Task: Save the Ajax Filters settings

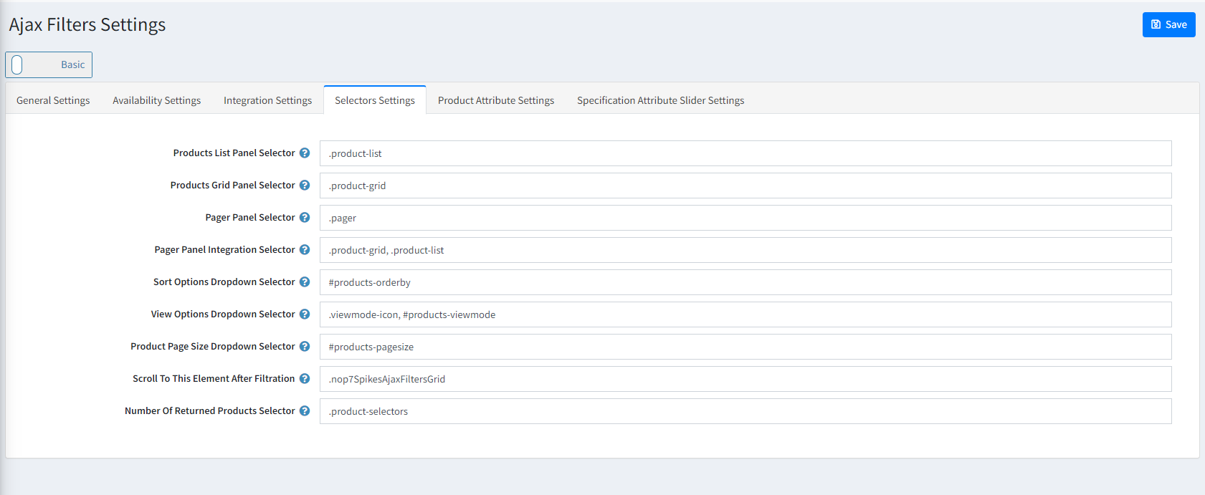Action: (x=1168, y=24)
